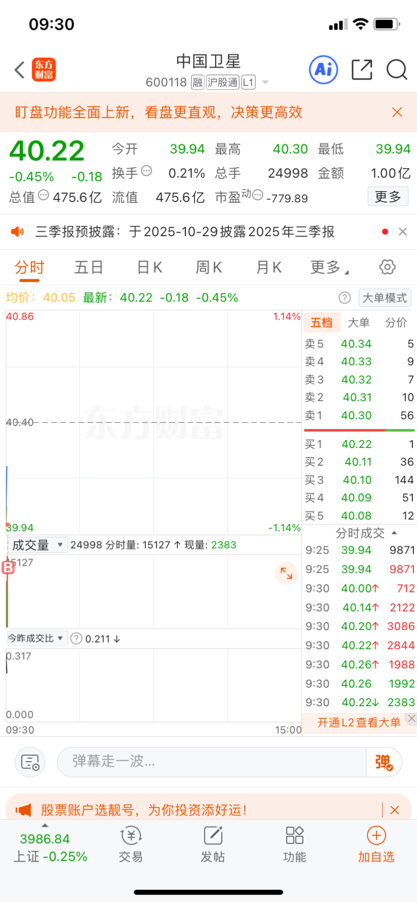Viewport: 417px width, 902px height.
Task: Close the 盯盘功能 banner
Action: coord(397,112)
